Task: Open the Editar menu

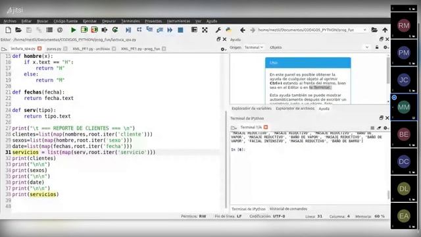Action: click(x=26, y=21)
